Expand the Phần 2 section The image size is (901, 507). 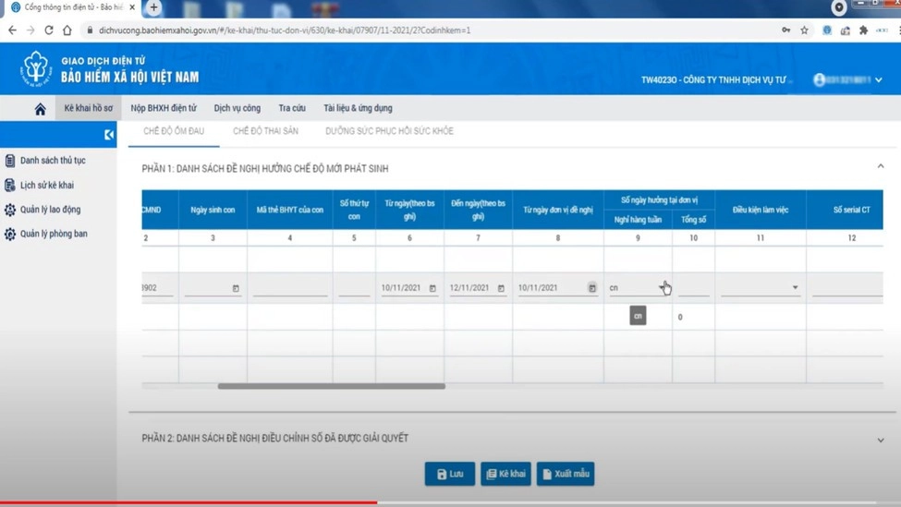point(880,440)
